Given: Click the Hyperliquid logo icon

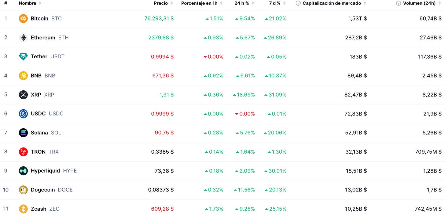Looking at the screenshot, I should pyautogui.click(x=23, y=171).
